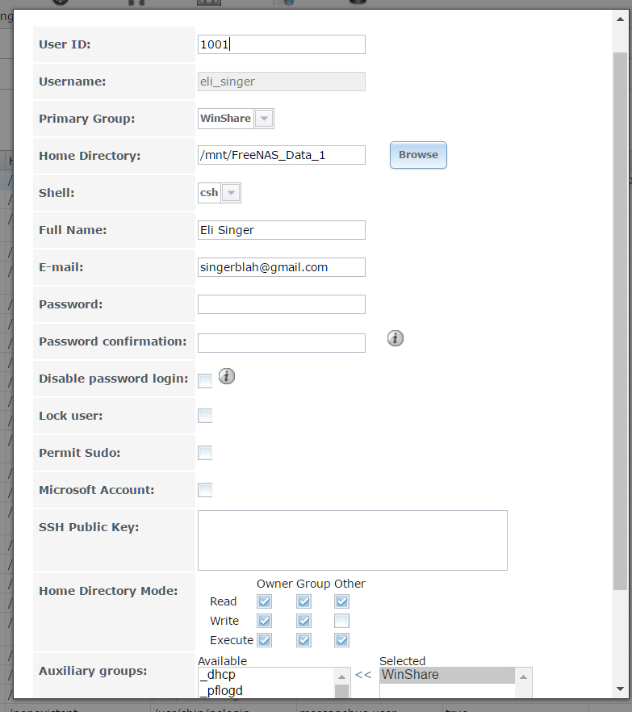Check the Microsoft Account checkbox

[205, 490]
